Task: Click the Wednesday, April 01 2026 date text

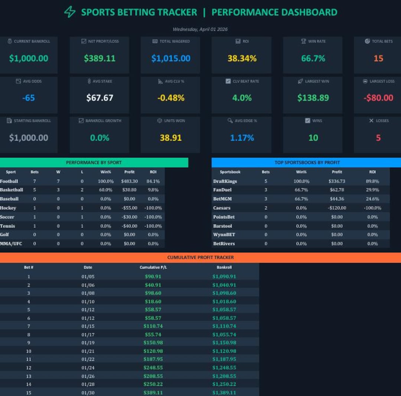Action: 200,29
